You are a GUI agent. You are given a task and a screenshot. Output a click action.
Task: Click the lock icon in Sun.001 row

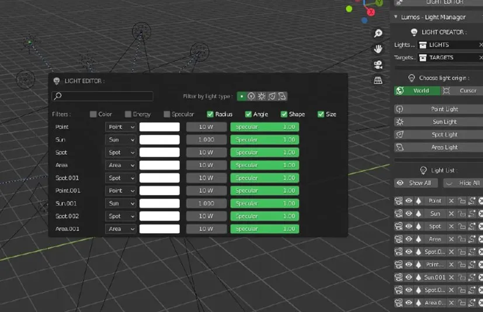pyautogui.click(x=461, y=278)
